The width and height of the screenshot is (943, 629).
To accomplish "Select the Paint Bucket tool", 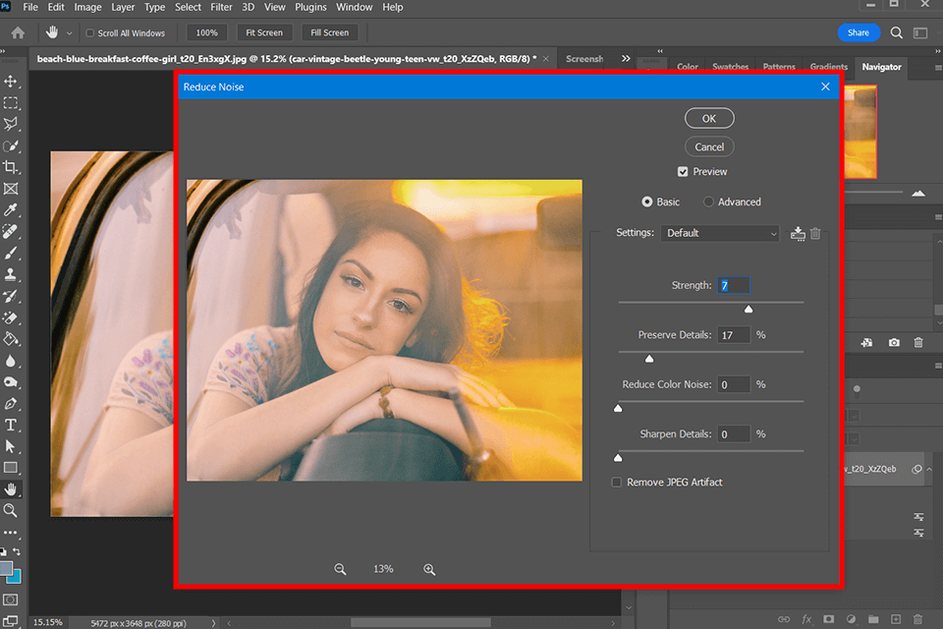I will (x=10, y=339).
